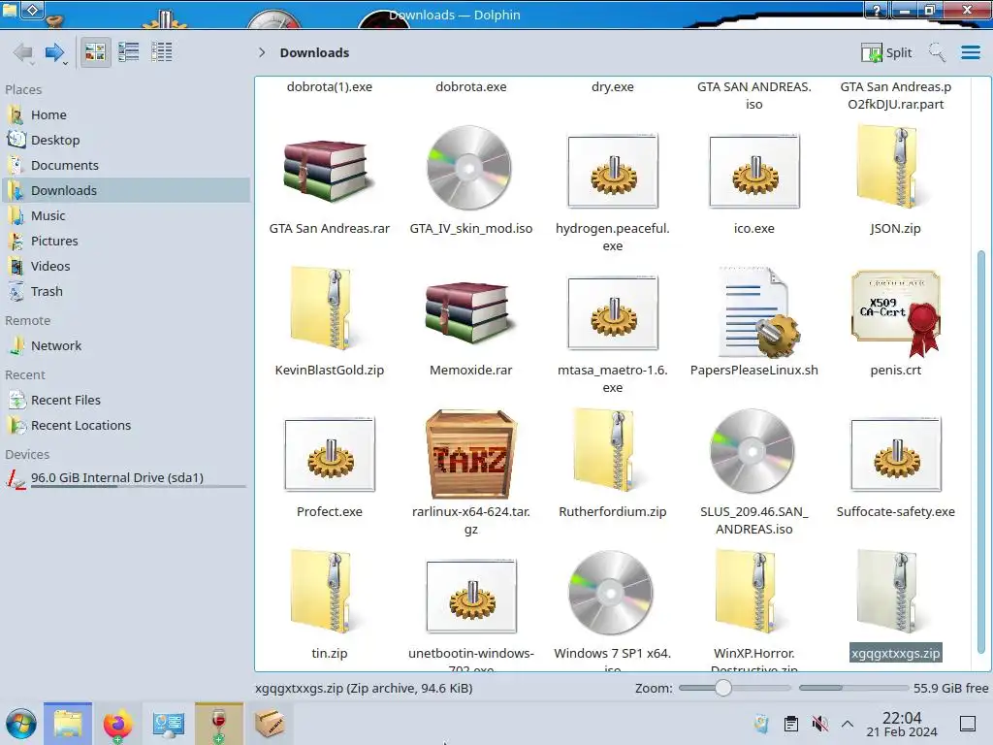Screen dimensions: 993x745
Task: Select PapersPleaseLinux.sh script icon
Action: [757, 311]
